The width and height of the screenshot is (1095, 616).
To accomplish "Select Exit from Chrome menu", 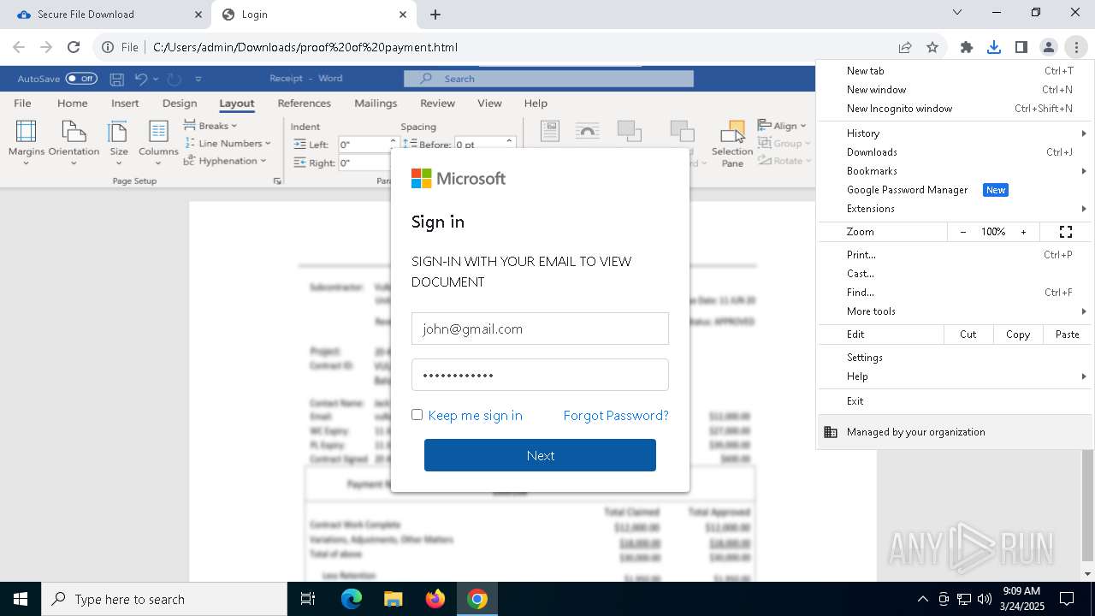I will click(954, 401).
